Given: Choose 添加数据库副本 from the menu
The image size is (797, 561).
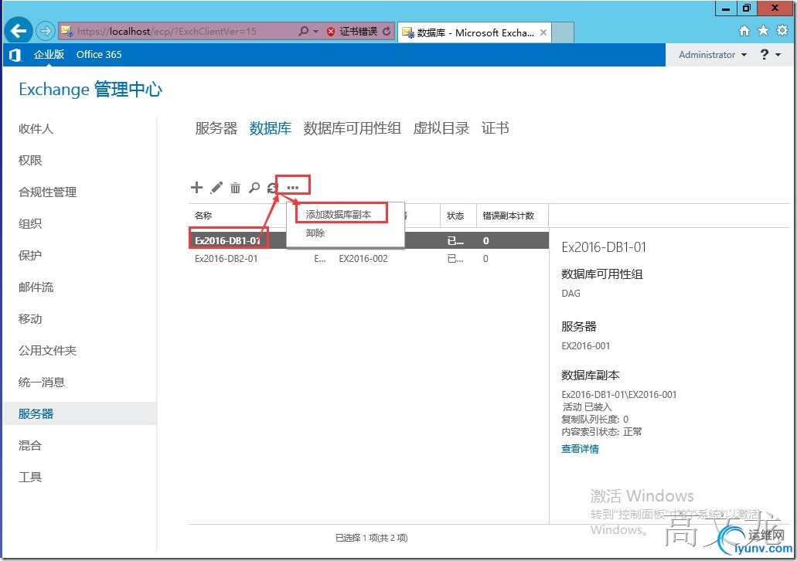Looking at the screenshot, I should [339, 215].
